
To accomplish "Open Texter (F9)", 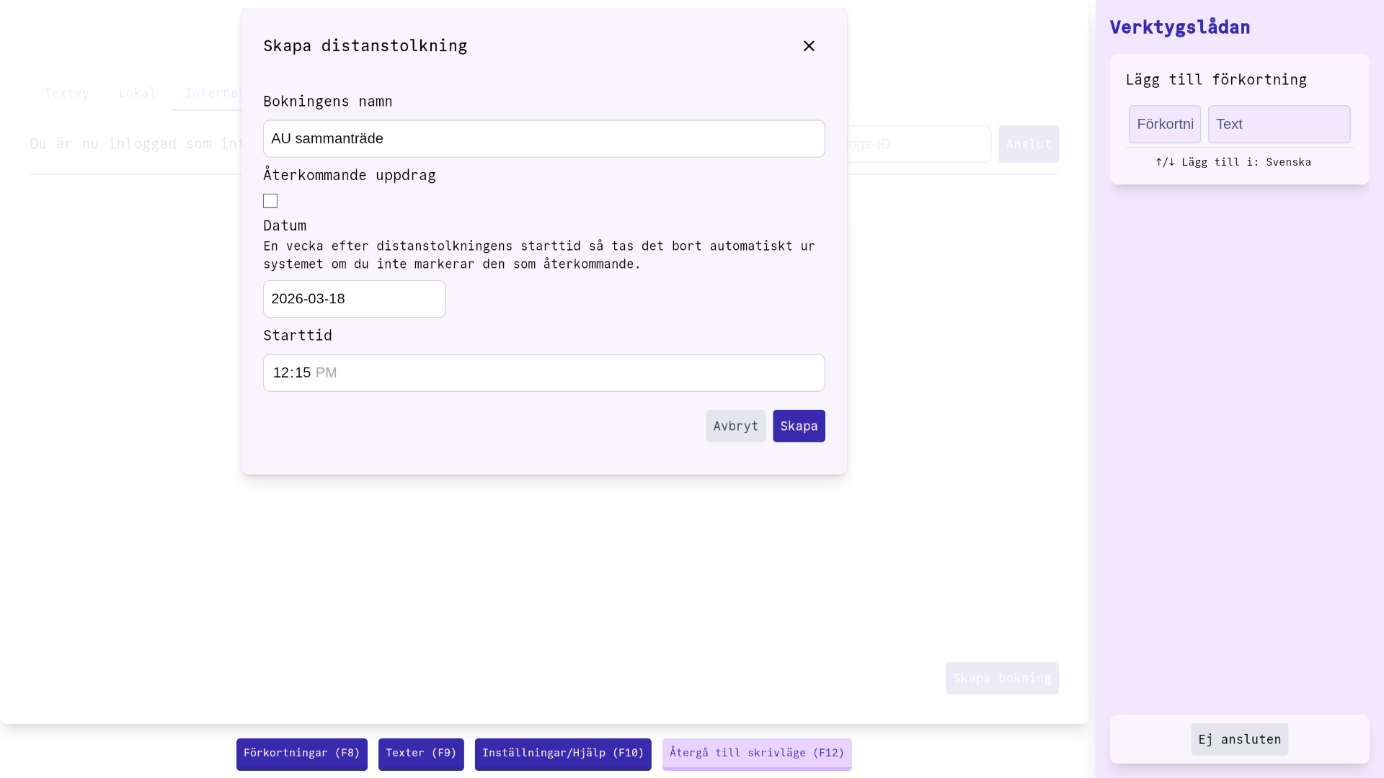I will (x=420, y=753).
